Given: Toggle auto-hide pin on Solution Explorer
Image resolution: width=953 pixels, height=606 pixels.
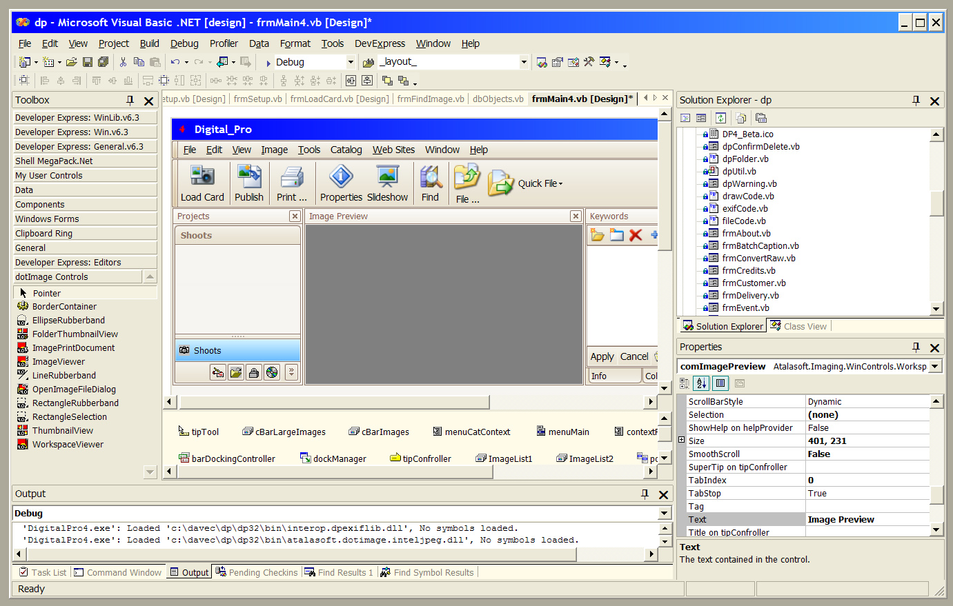Looking at the screenshot, I should (916, 101).
